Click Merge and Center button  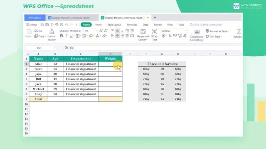143,35
